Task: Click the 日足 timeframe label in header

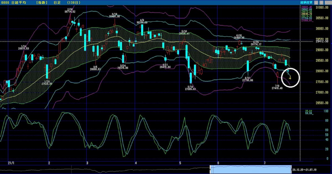Action: tap(56, 2)
